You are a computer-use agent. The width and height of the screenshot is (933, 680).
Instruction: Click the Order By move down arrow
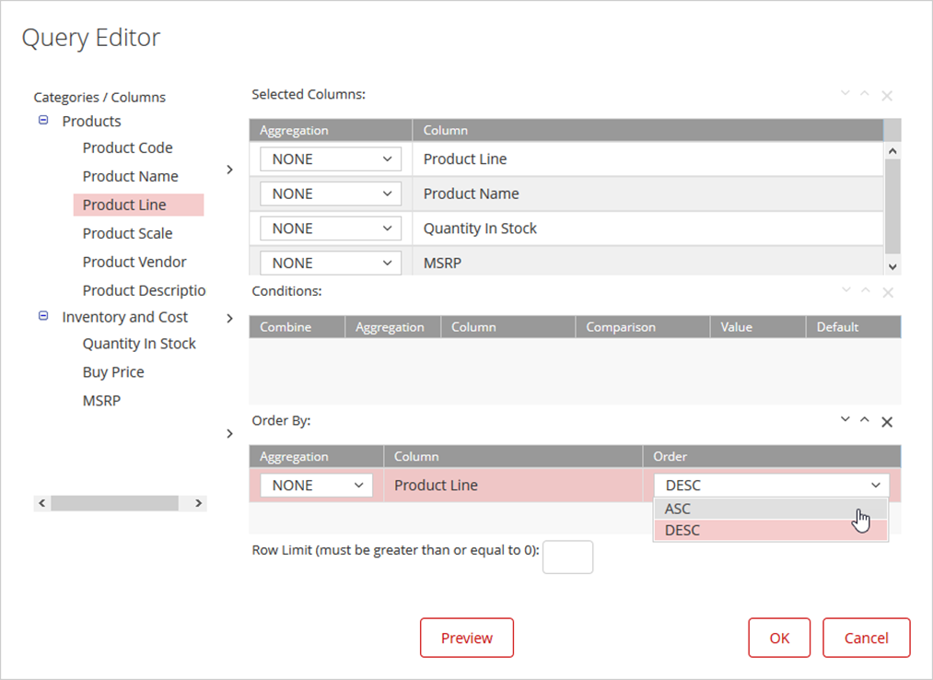coord(845,420)
